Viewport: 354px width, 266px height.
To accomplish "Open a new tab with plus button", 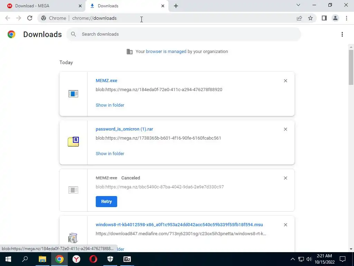I will coord(176,6).
